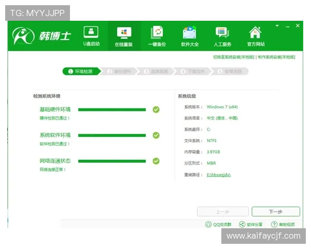The width and height of the screenshot is (311, 249).
Task: Click the 网络连通状态 progress bar
Action: click(112, 161)
